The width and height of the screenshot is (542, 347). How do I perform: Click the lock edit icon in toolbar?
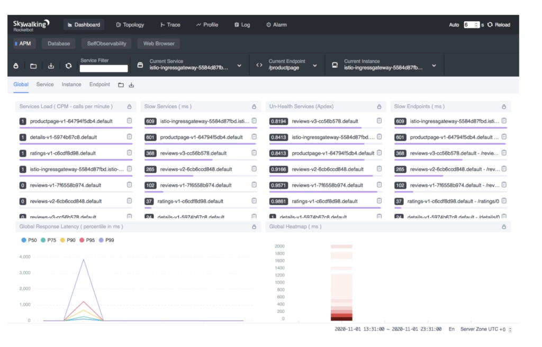16,66
